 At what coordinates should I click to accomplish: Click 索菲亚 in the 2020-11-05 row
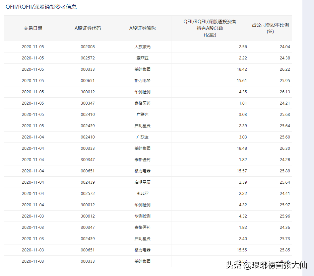click(x=142, y=58)
